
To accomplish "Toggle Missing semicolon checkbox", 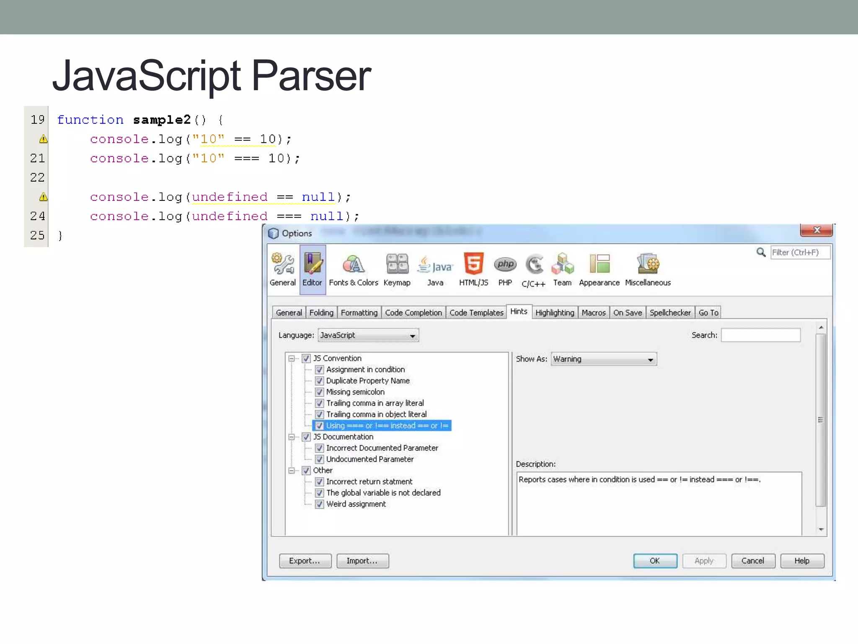I will [x=319, y=392].
